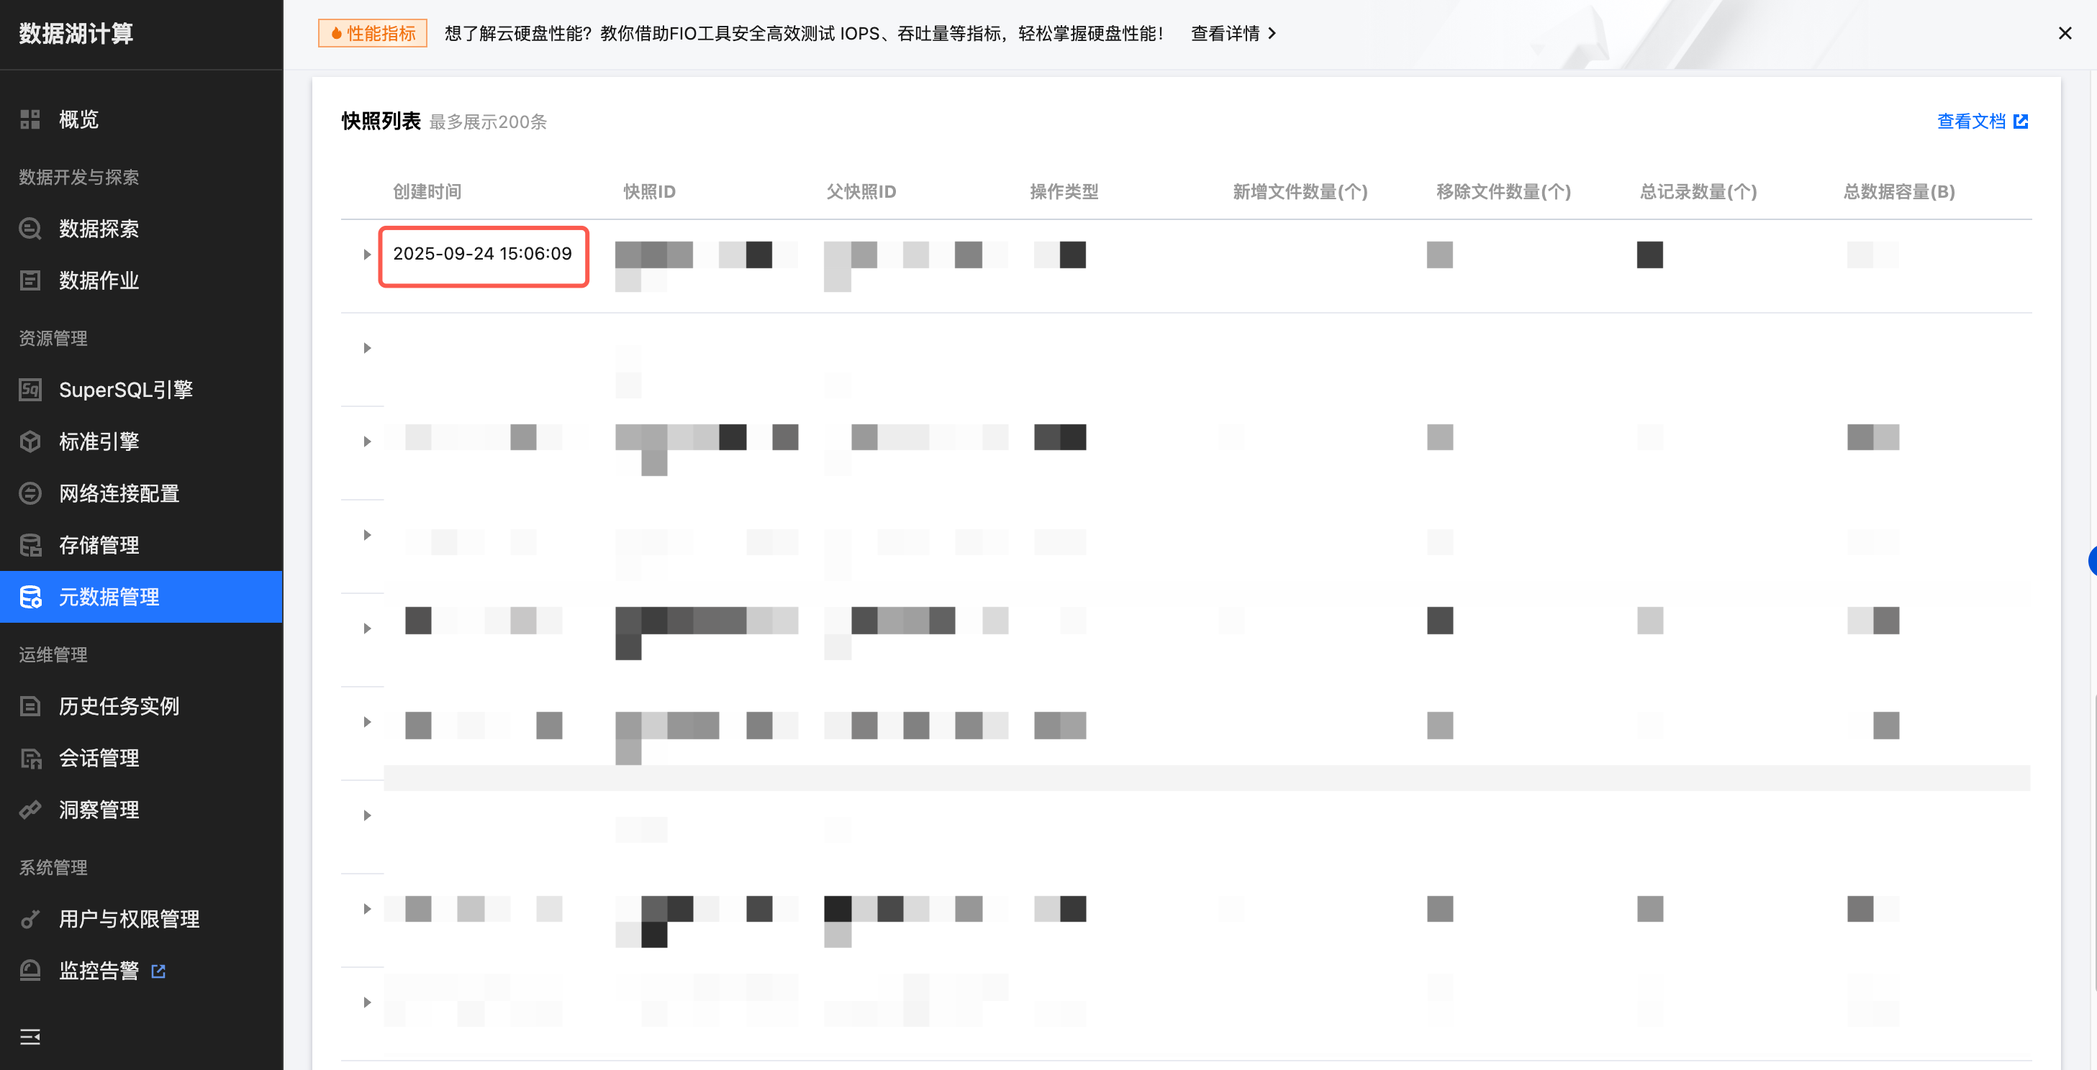Viewport: 2097px width, 1070px height.
Task: Expand the third snapshot row arrow
Action: pyautogui.click(x=367, y=442)
